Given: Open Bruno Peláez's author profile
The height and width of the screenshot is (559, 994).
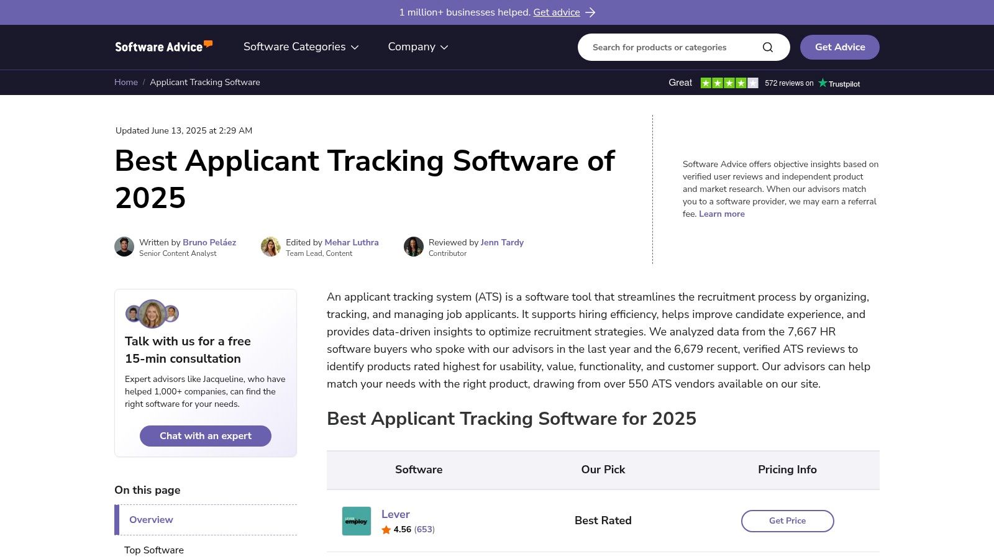Looking at the screenshot, I should click(x=209, y=242).
